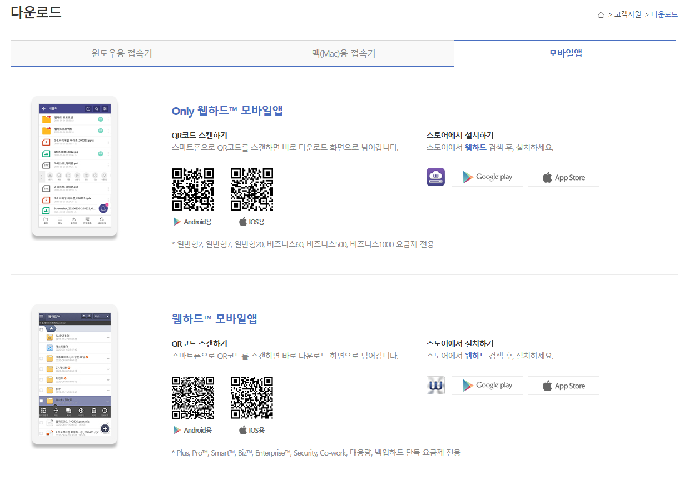Click the 웹하드 모바일앱 phone screenshot
Screen dimensions: 689x490
tap(75, 376)
